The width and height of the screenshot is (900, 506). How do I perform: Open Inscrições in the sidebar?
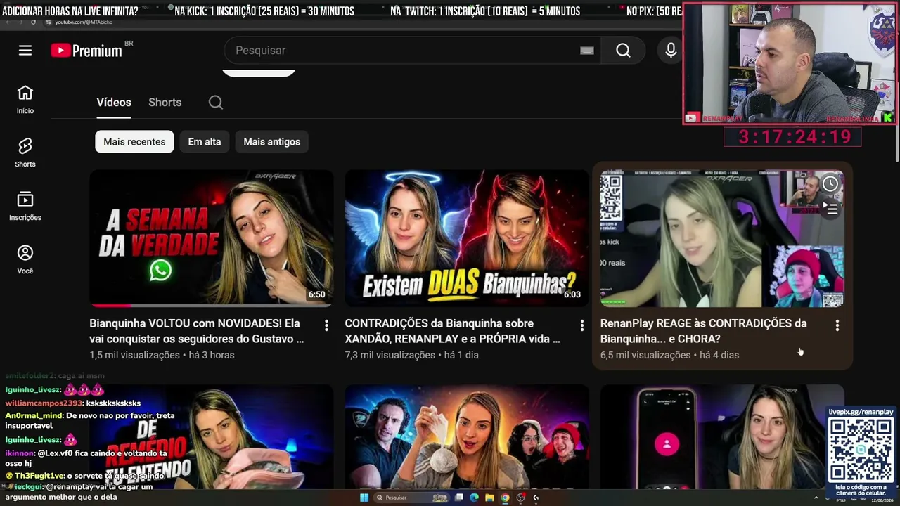[25, 206]
